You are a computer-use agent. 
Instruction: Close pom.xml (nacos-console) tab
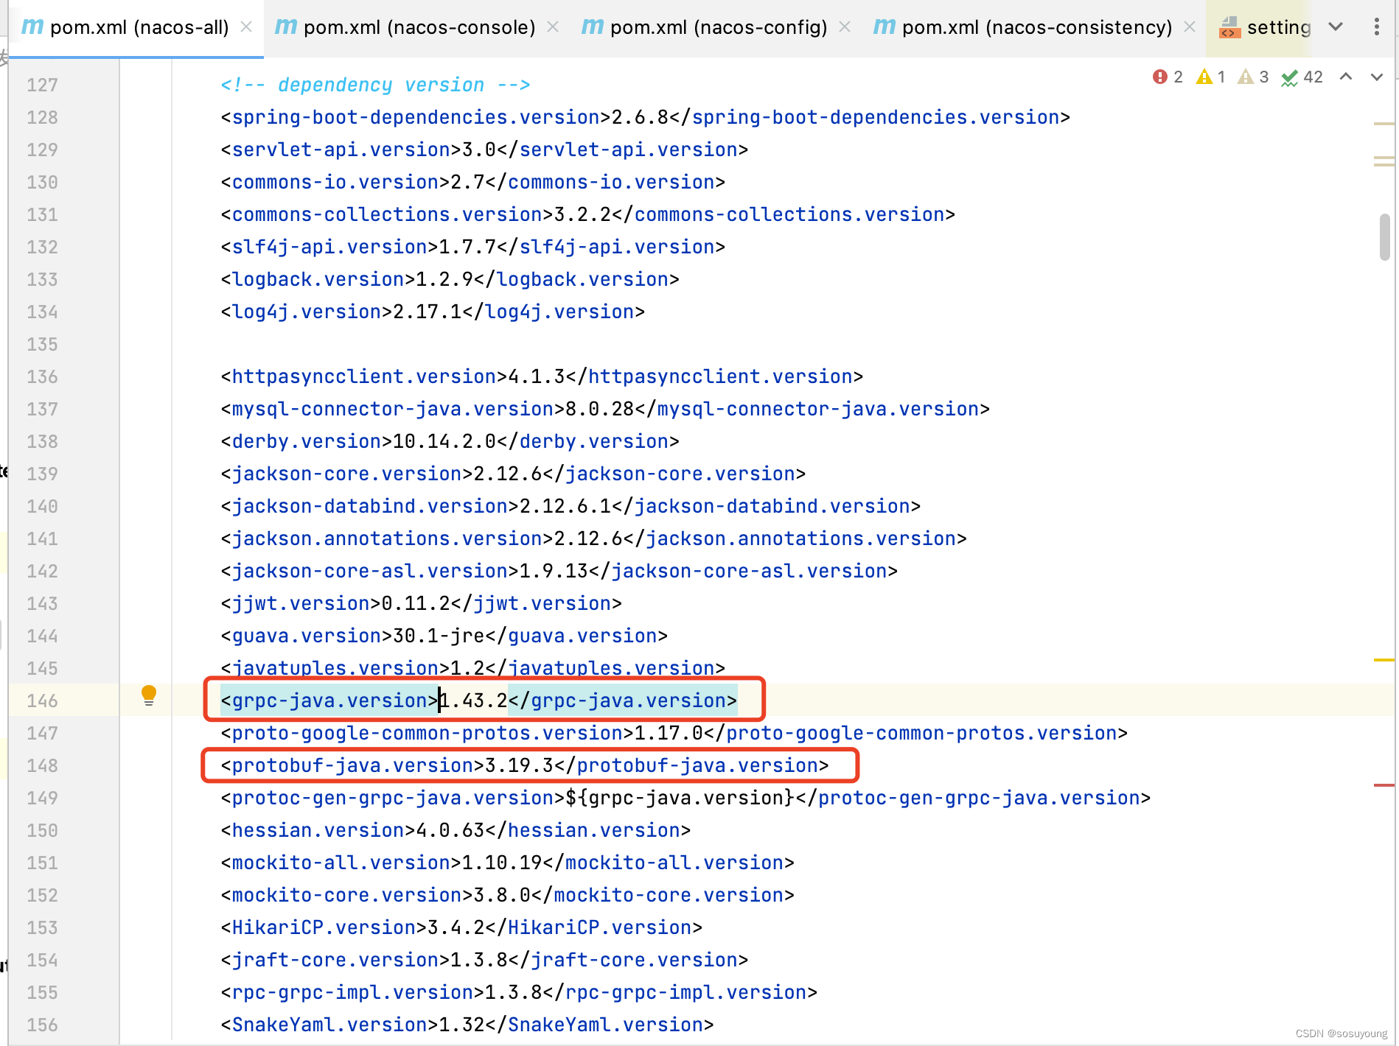click(x=553, y=27)
